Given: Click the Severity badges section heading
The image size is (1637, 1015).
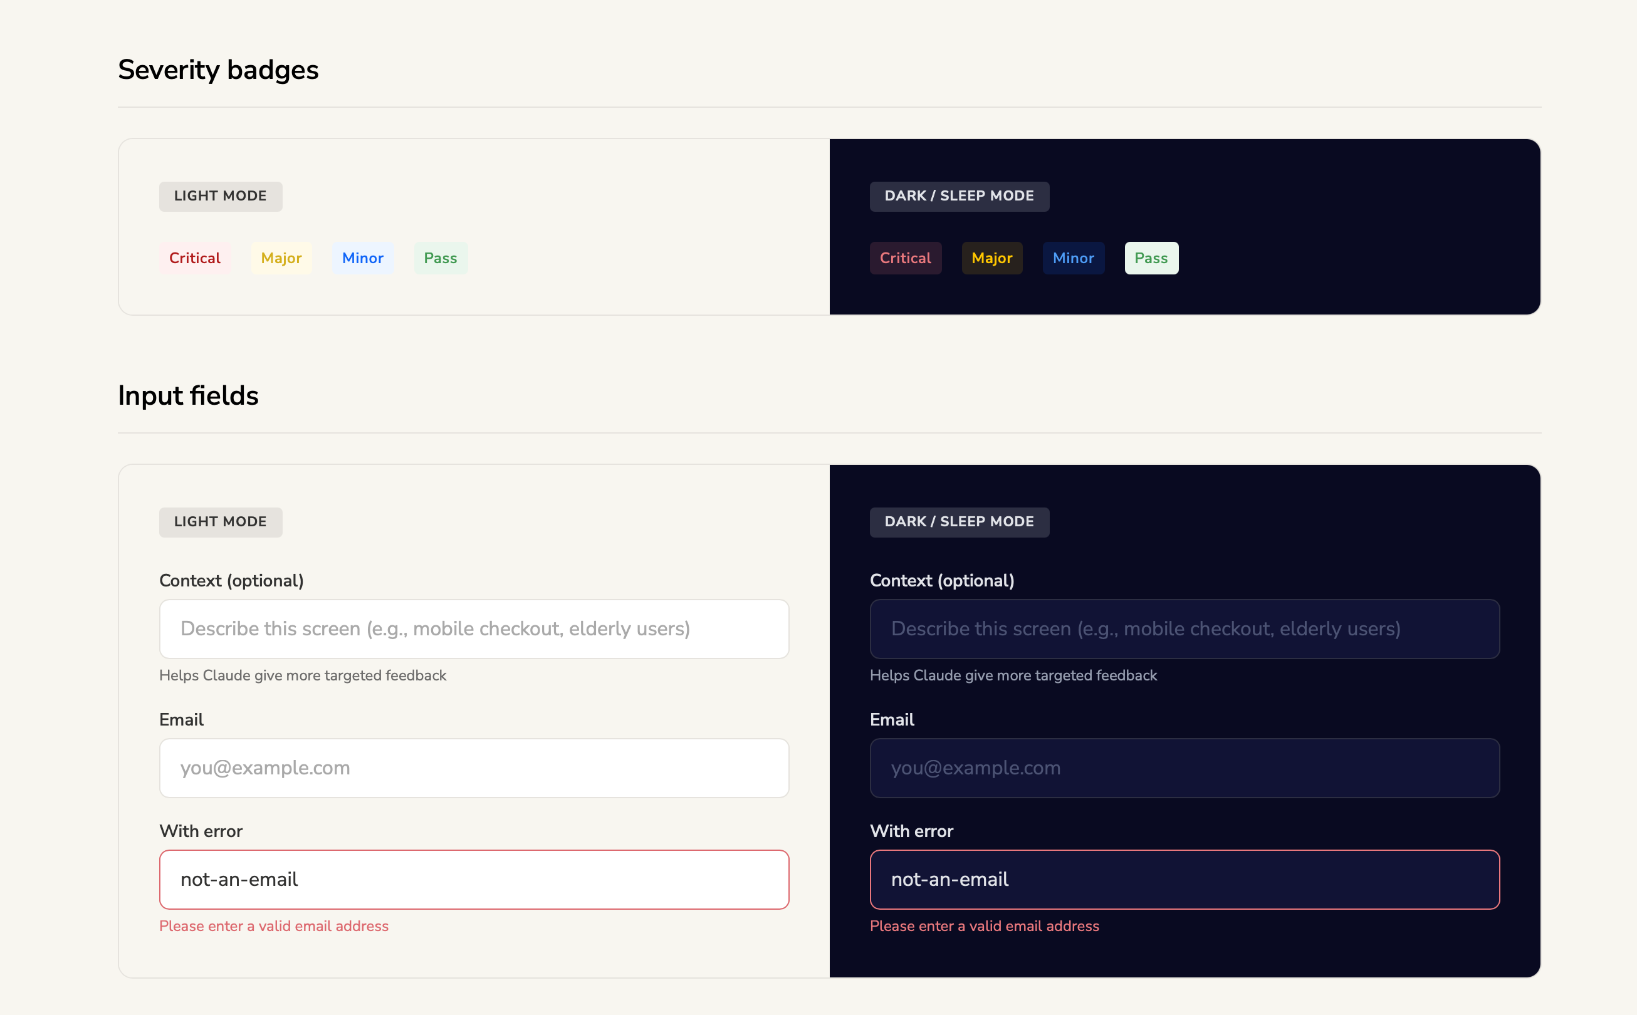Looking at the screenshot, I should tap(218, 69).
